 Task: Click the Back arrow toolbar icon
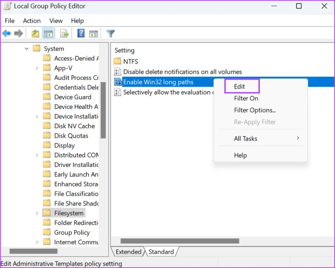[x=6, y=33]
